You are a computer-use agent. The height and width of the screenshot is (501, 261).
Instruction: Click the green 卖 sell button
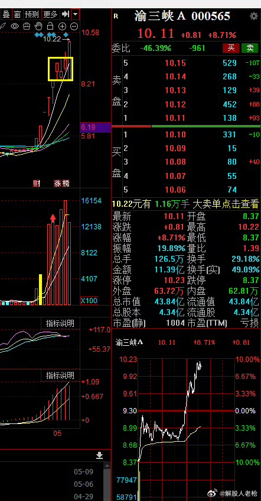point(250,48)
